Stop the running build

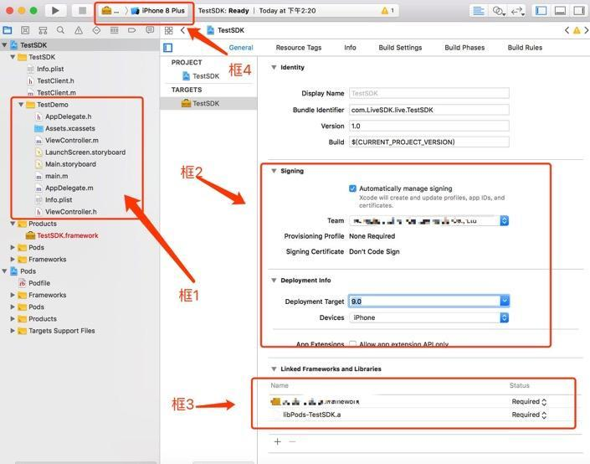[x=82, y=11]
